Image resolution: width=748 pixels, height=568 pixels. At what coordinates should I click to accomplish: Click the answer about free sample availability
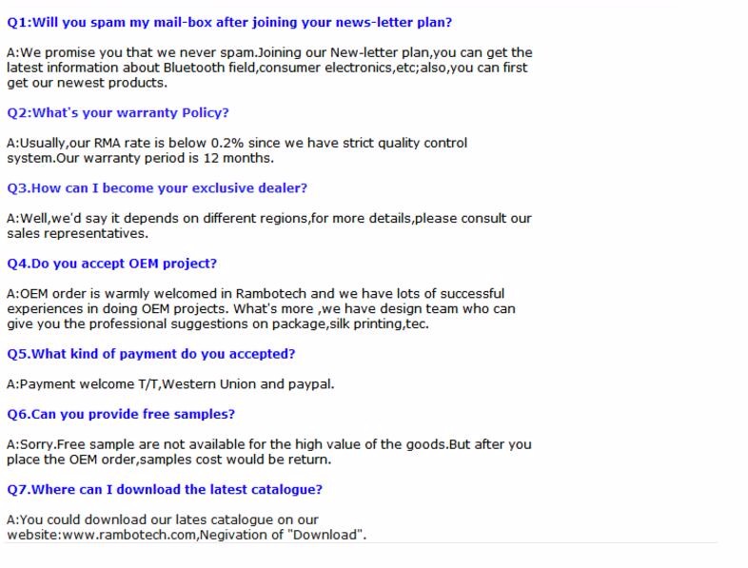269,451
